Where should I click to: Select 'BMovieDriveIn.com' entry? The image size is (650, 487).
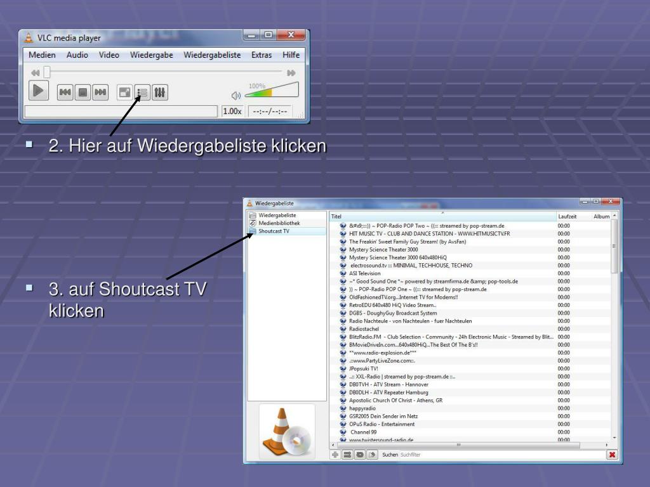tap(413, 344)
